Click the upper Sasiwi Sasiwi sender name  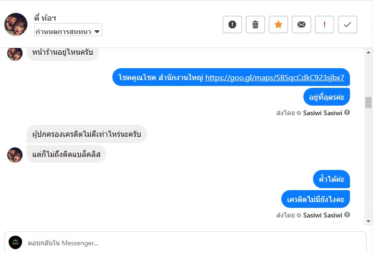tap(323, 113)
